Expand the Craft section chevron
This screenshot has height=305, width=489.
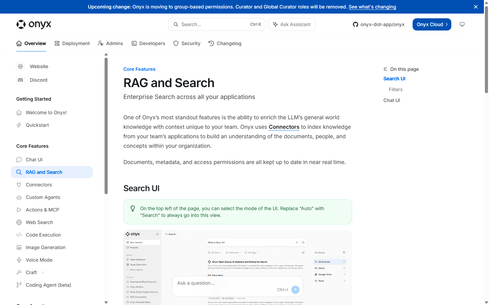(x=42, y=272)
